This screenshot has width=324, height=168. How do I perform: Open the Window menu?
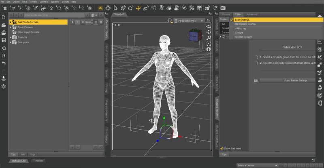[x=55, y=2]
